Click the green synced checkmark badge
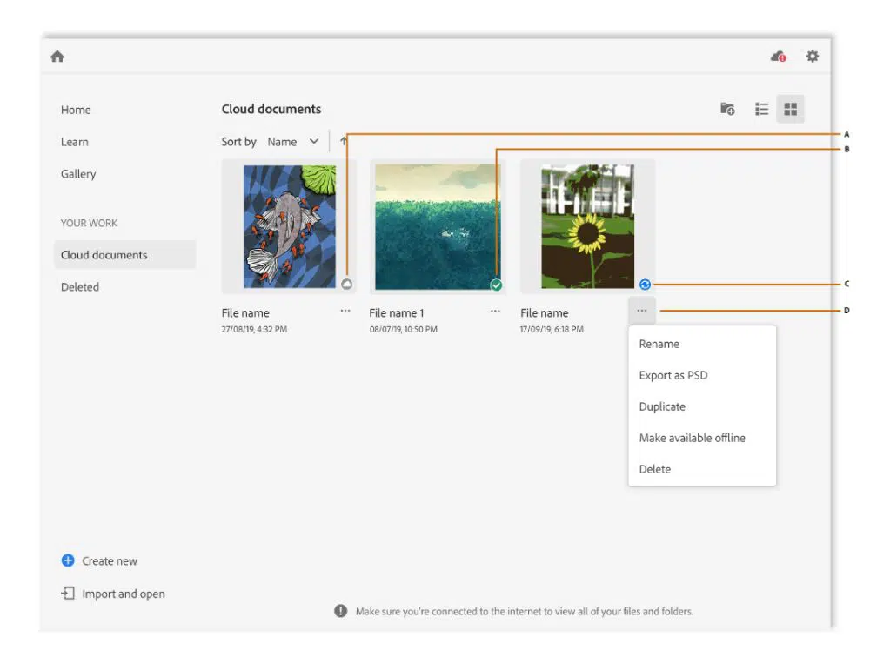 (x=496, y=285)
